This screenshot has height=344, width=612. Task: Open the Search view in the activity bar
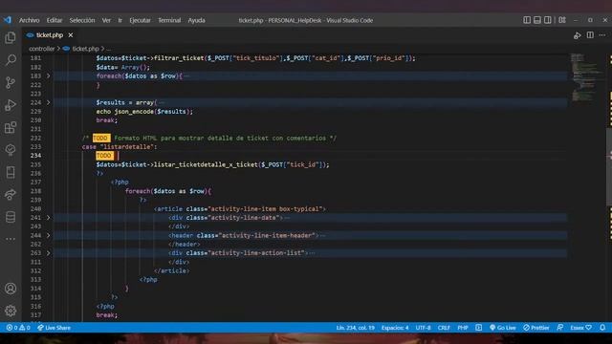click(x=11, y=59)
